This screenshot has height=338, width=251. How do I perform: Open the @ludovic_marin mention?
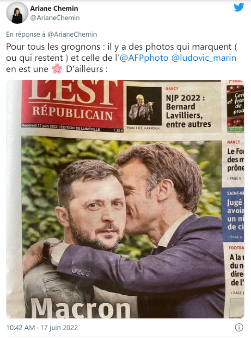click(204, 58)
